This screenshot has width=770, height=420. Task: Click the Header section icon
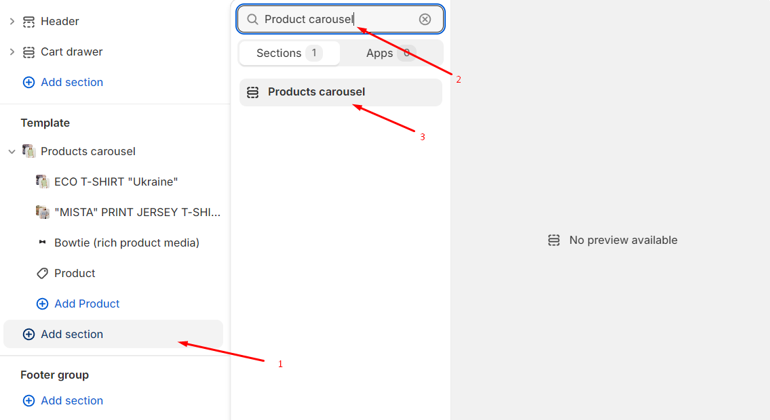pos(28,22)
